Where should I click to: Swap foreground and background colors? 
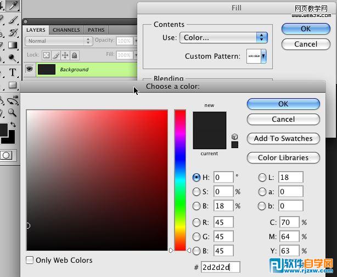(x=13, y=125)
